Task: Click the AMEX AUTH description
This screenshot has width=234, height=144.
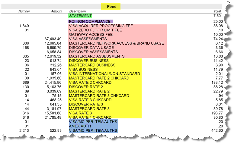Action: (x=80, y=126)
